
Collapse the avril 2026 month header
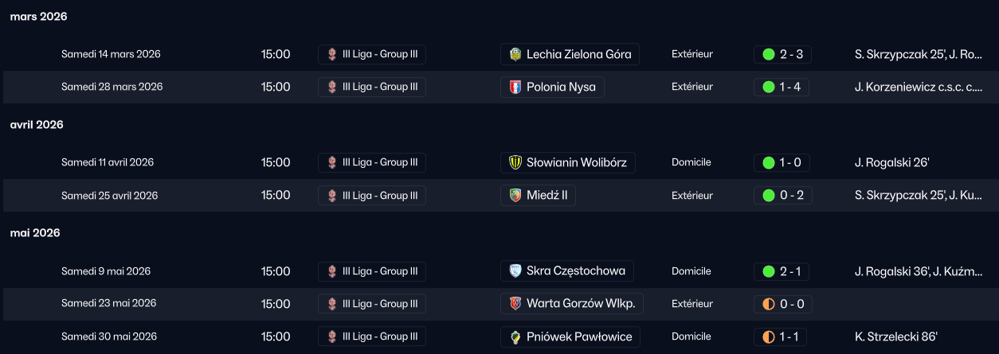(x=37, y=125)
